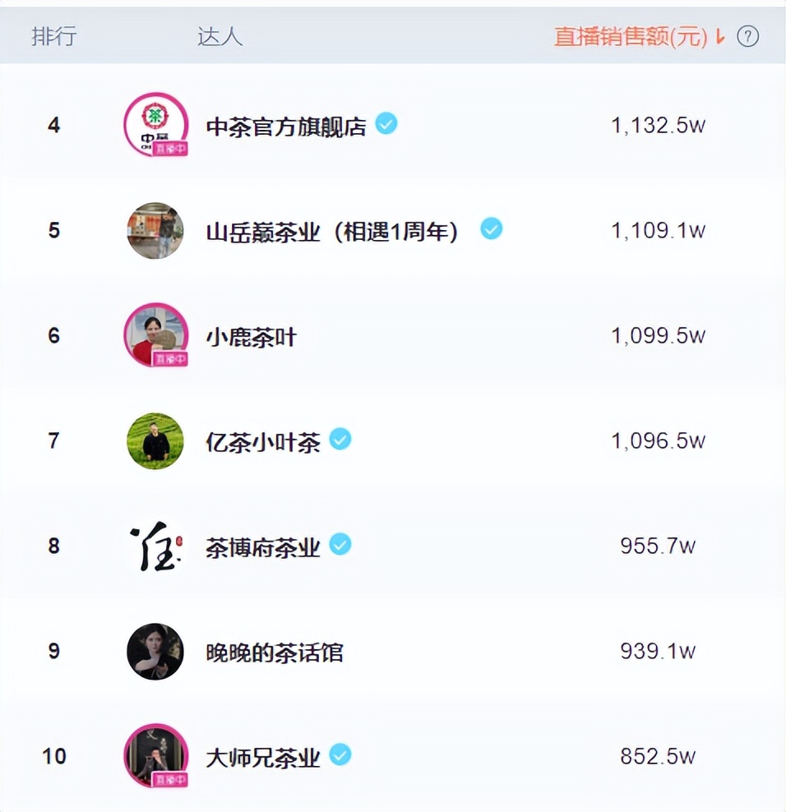The width and height of the screenshot is (786, 812).
Task: Sort by 直播销售额 descending arrow
Action: point(720,37)
